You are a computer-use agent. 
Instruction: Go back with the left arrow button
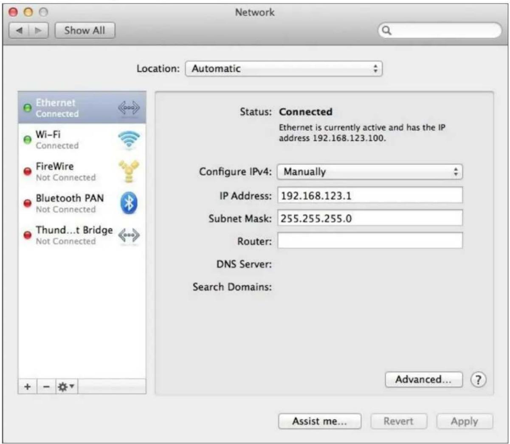pos(19,31)
